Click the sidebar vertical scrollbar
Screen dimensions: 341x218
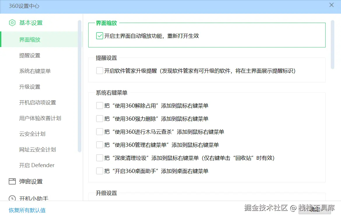pos(80,86)
